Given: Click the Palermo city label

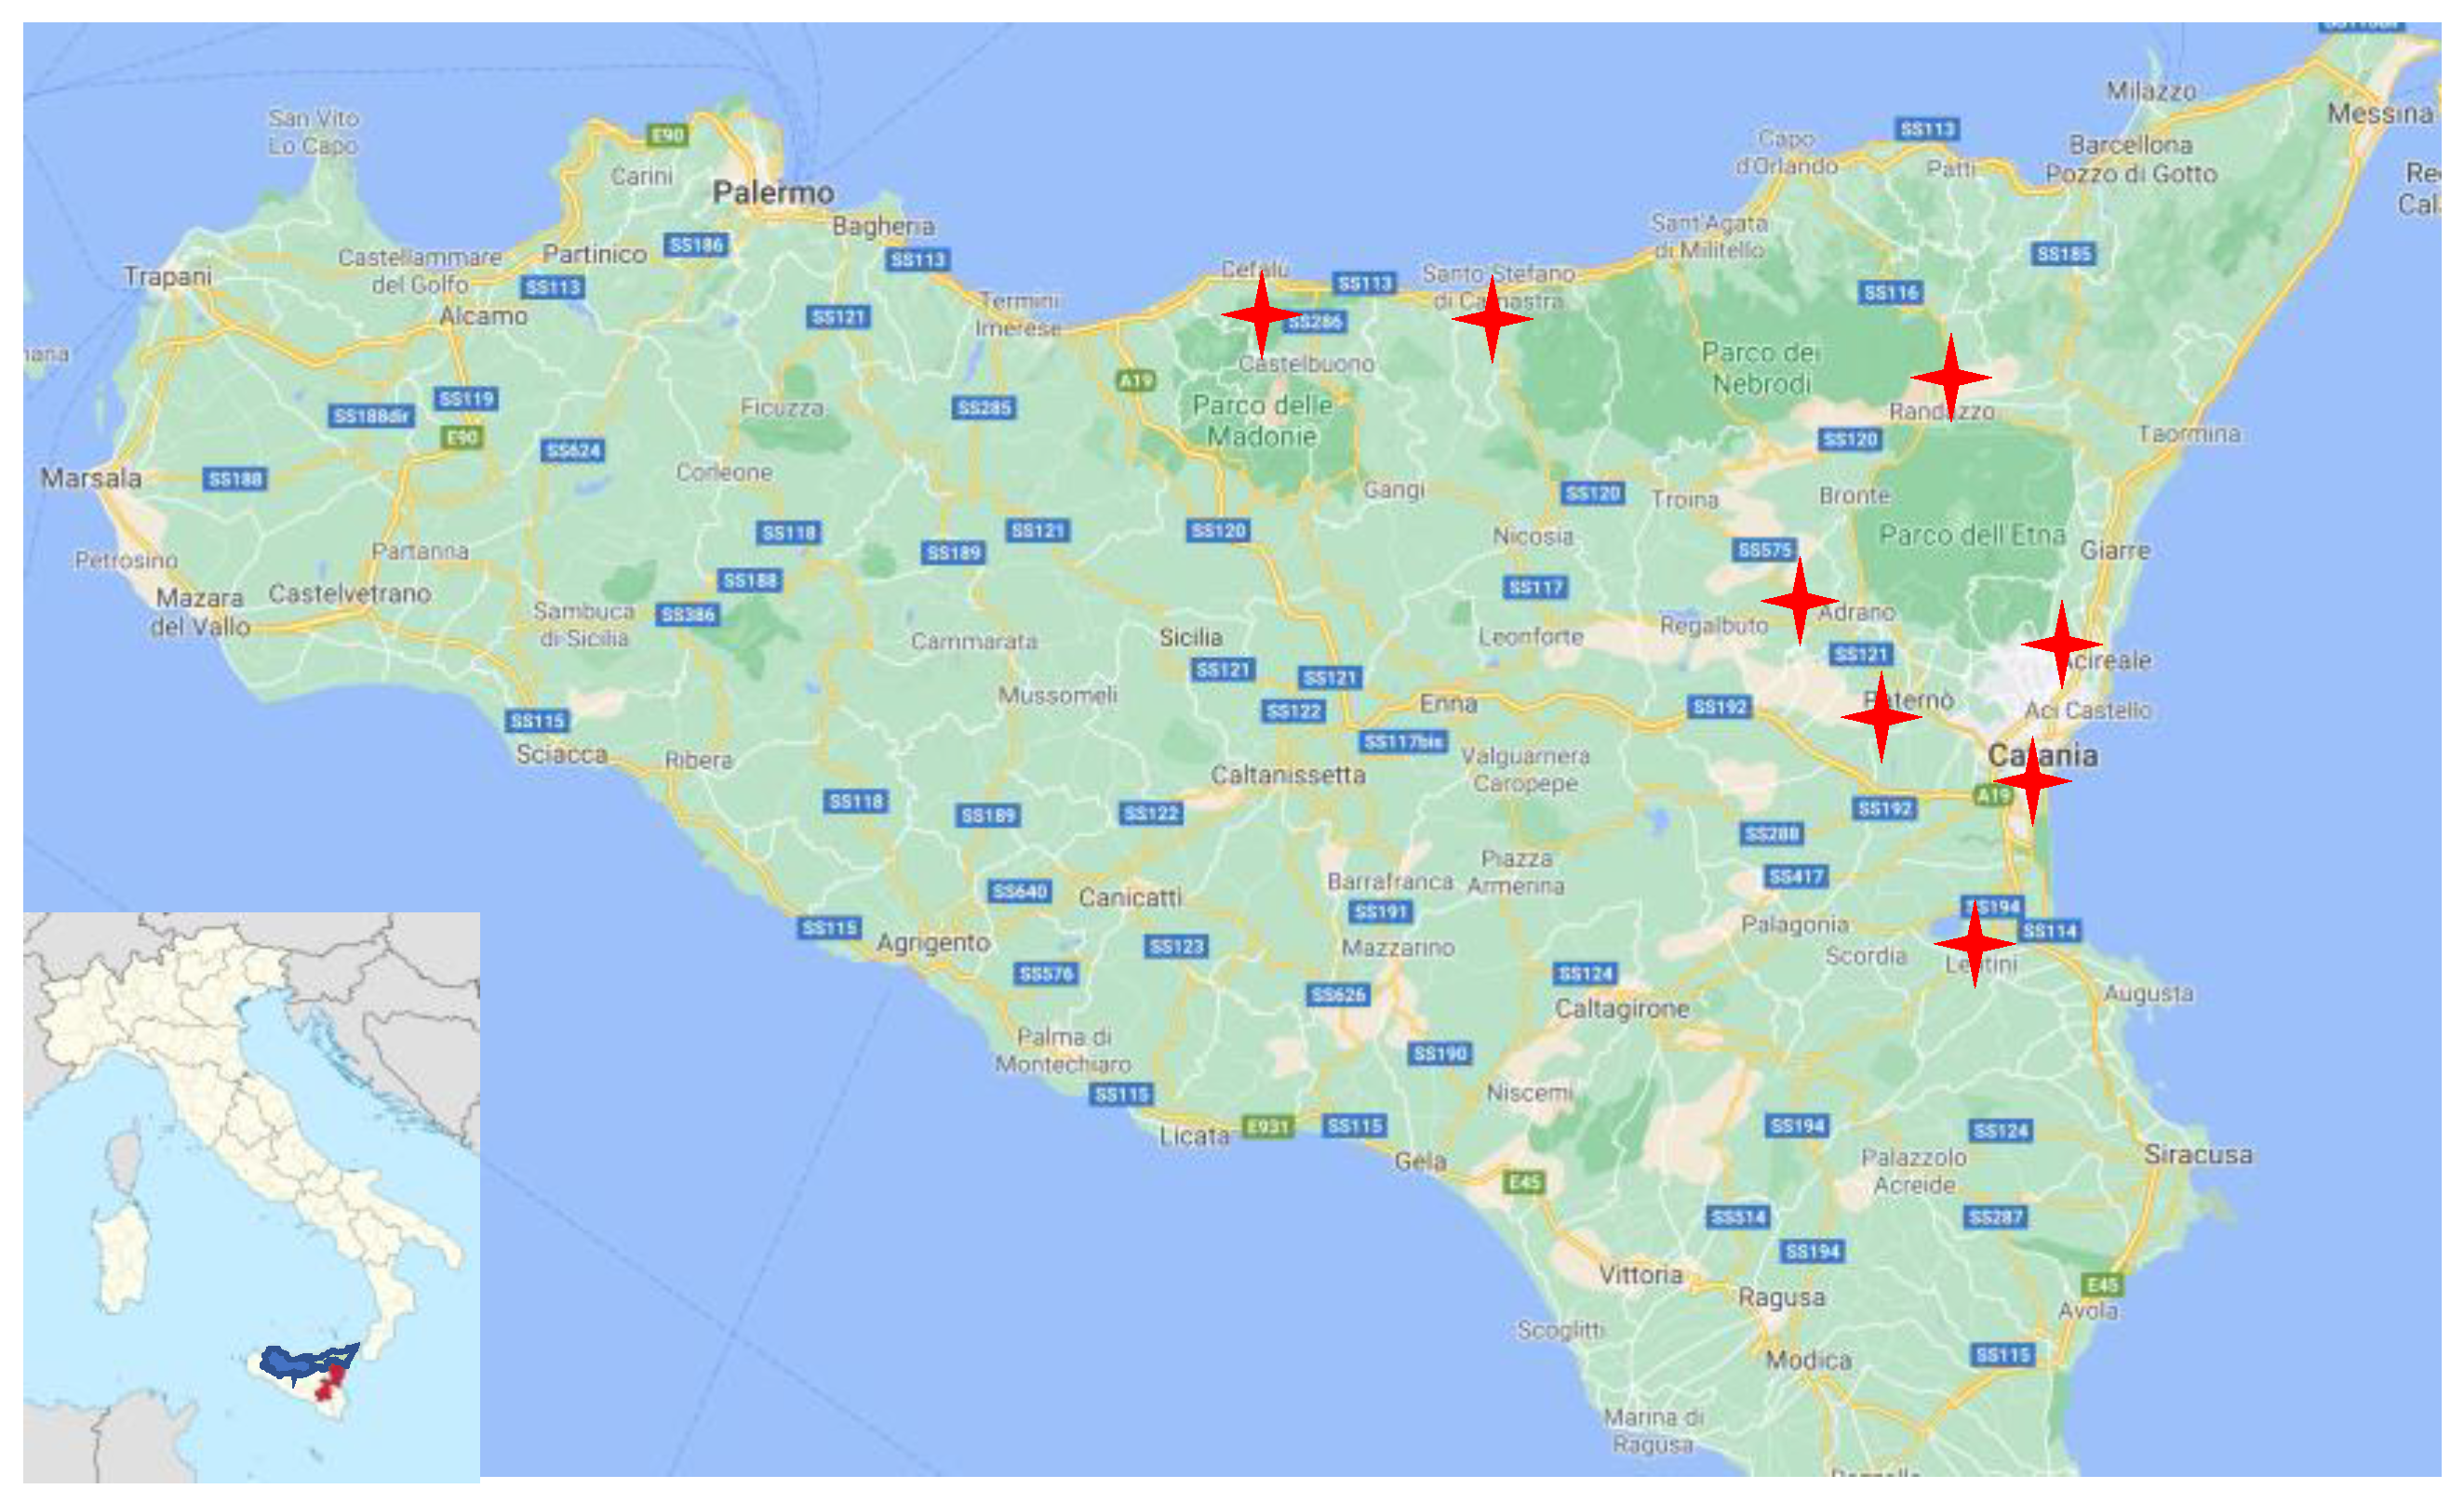Looking at the screenshot, I should 772,192.
